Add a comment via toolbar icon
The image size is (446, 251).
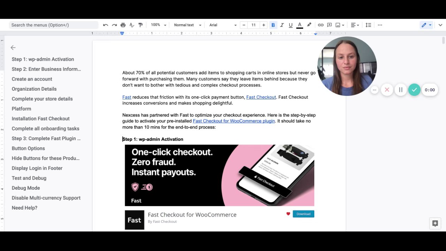coord(329,25)
